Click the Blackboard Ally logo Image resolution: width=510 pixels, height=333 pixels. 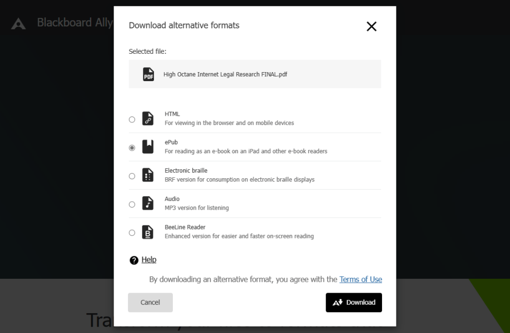[18, 24]
